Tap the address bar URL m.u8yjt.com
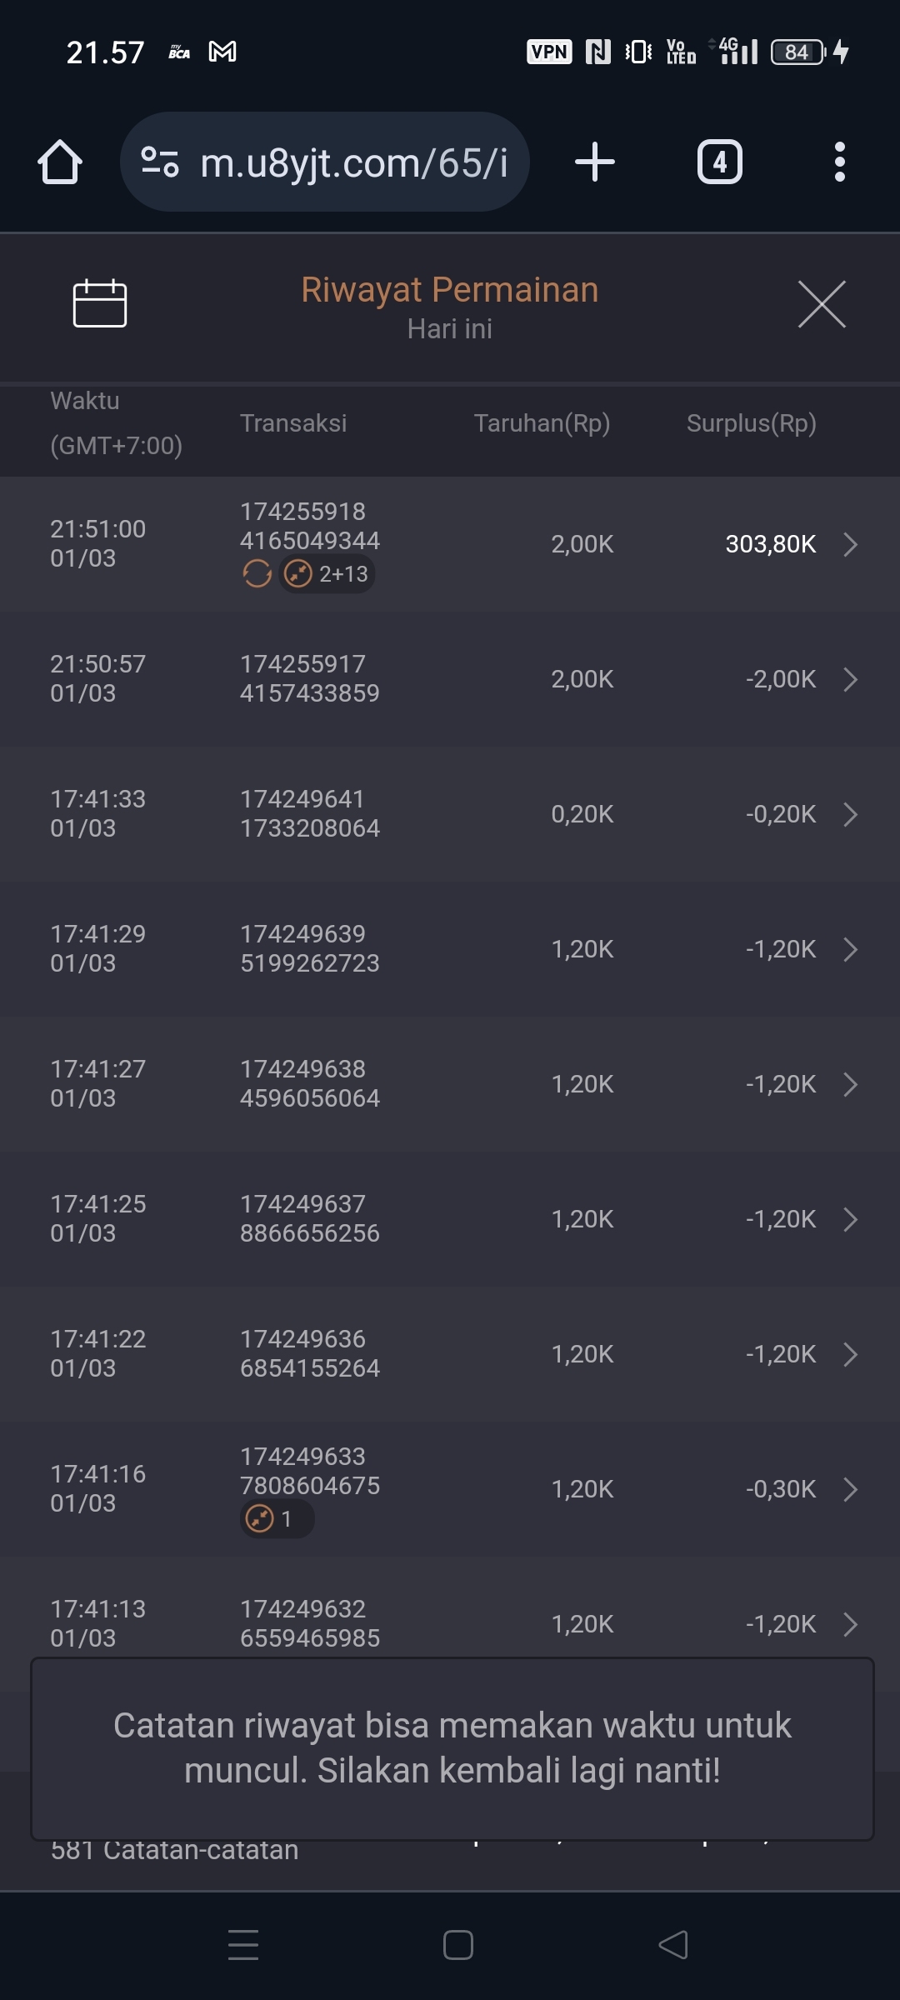900x2000 pixels. (x=354, y=162)
